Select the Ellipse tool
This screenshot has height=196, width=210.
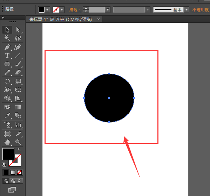click(7, 64)
